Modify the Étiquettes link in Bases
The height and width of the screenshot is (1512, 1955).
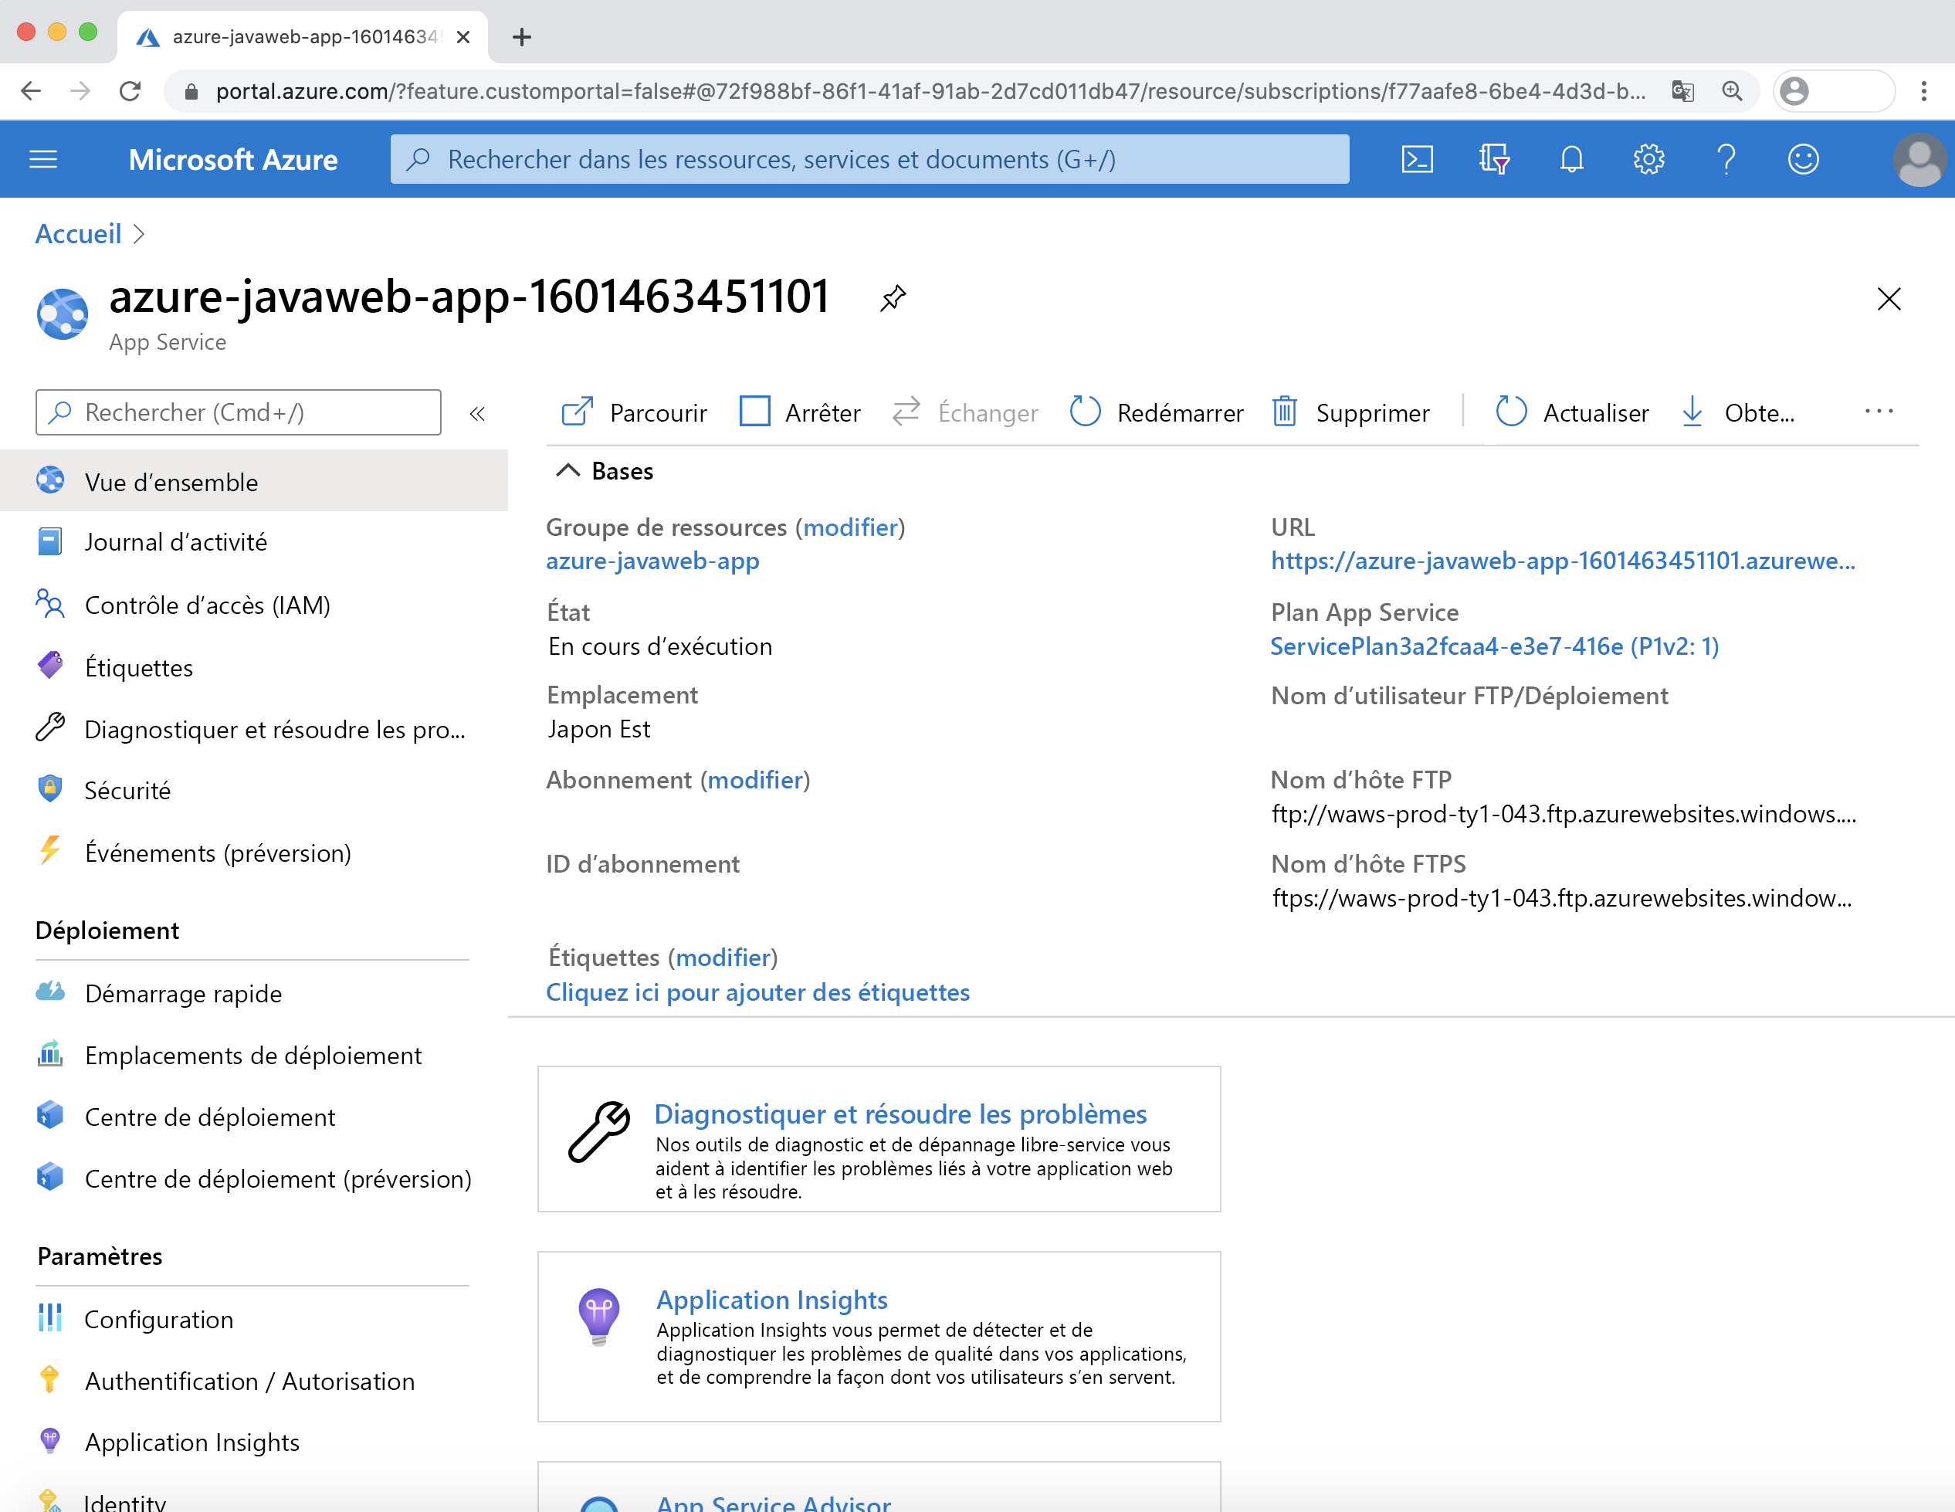click(723, 957)
